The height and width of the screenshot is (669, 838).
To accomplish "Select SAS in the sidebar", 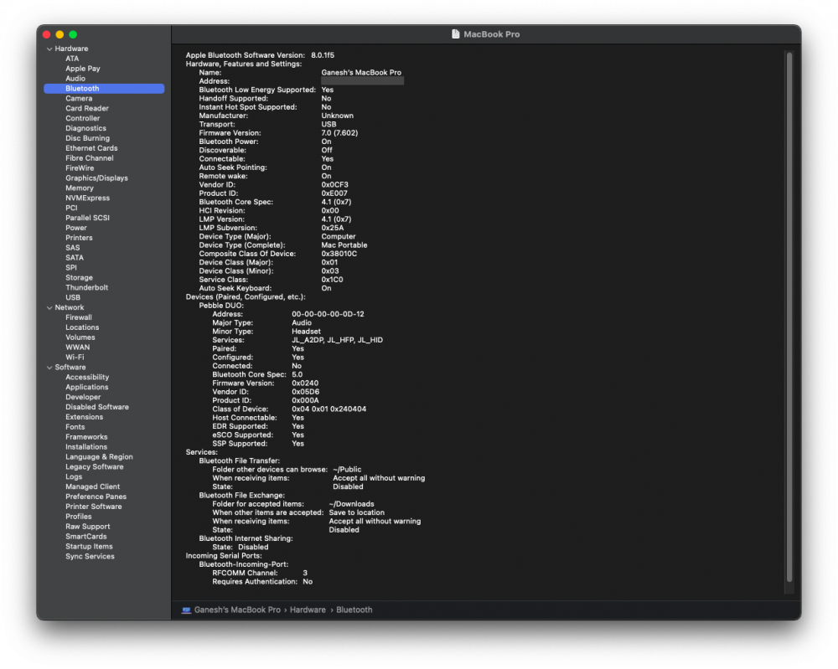I will click(x=73, y=248).
